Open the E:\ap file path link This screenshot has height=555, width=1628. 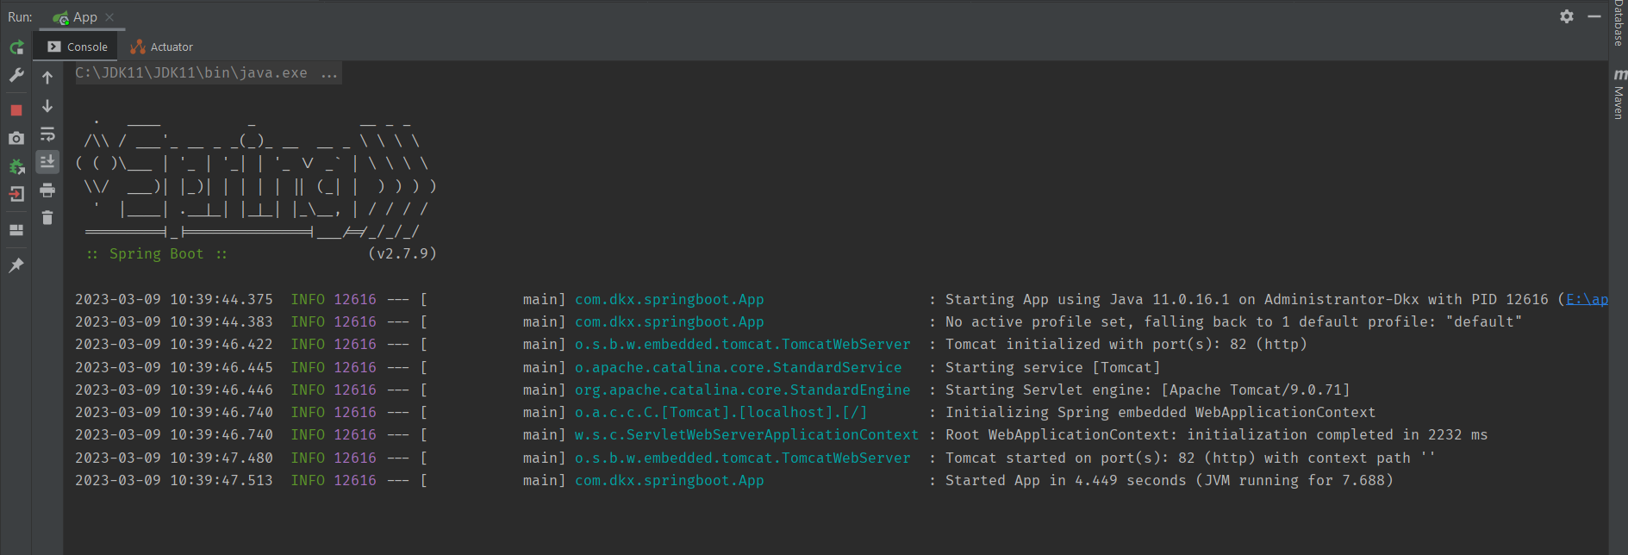1587,300
